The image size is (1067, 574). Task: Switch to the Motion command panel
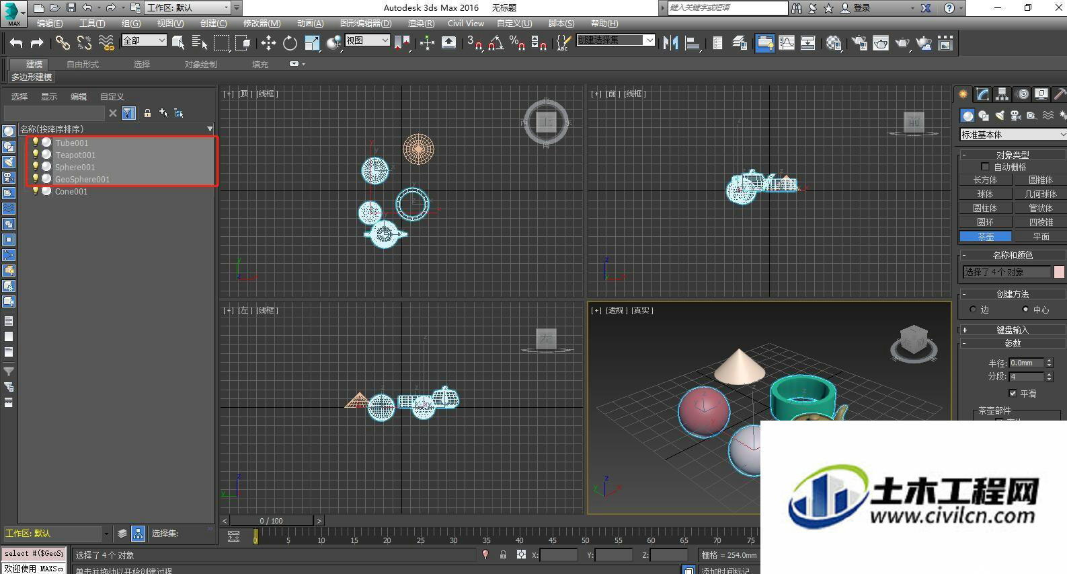1022,94
